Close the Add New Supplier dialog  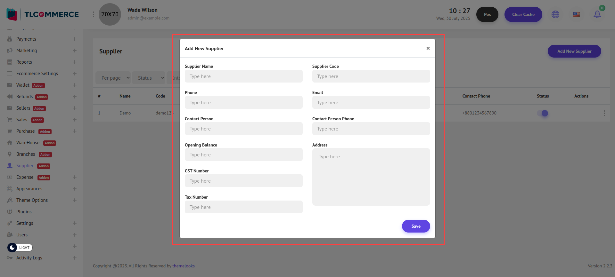(428, 48)
